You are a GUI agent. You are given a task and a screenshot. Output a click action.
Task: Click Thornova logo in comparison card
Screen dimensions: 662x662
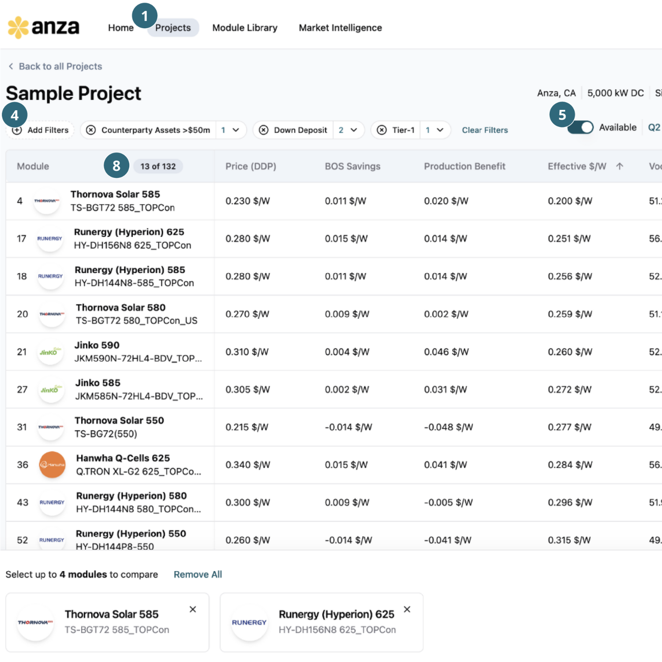pos(35,622)
